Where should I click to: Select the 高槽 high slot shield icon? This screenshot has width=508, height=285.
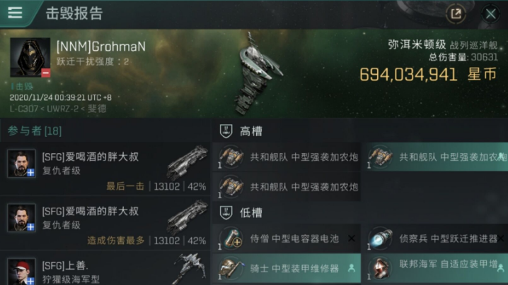coord(226,131)
